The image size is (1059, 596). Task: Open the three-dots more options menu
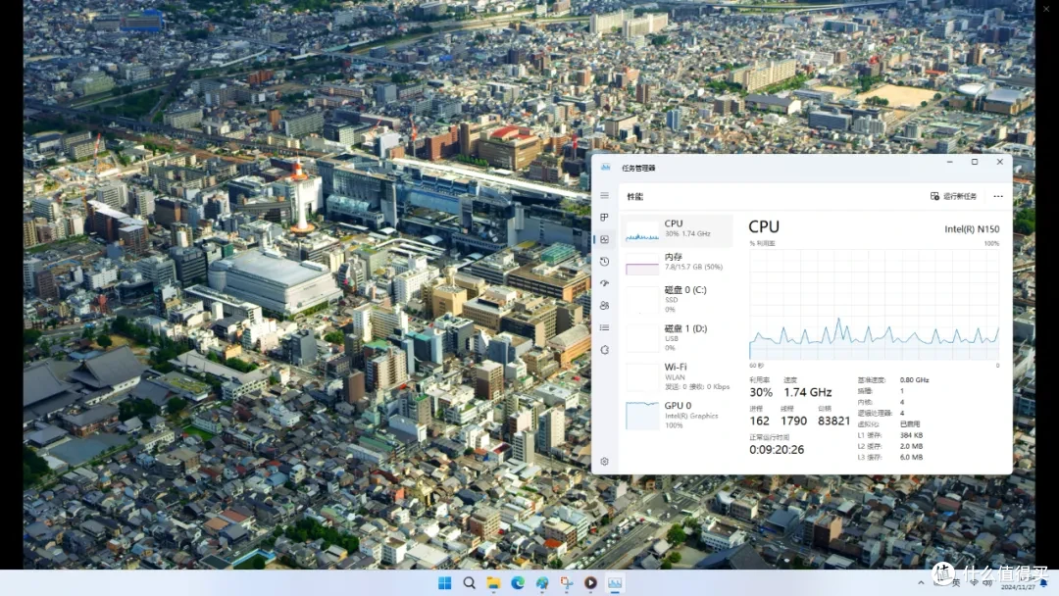(998, 196)
